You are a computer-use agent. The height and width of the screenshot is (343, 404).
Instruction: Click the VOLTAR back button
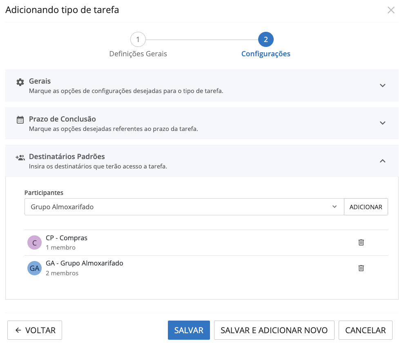click(34, 330)
